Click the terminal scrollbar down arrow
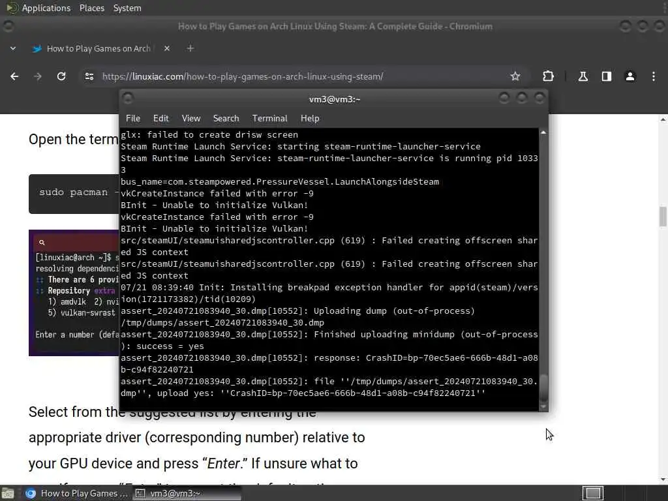 pos(543,407)
